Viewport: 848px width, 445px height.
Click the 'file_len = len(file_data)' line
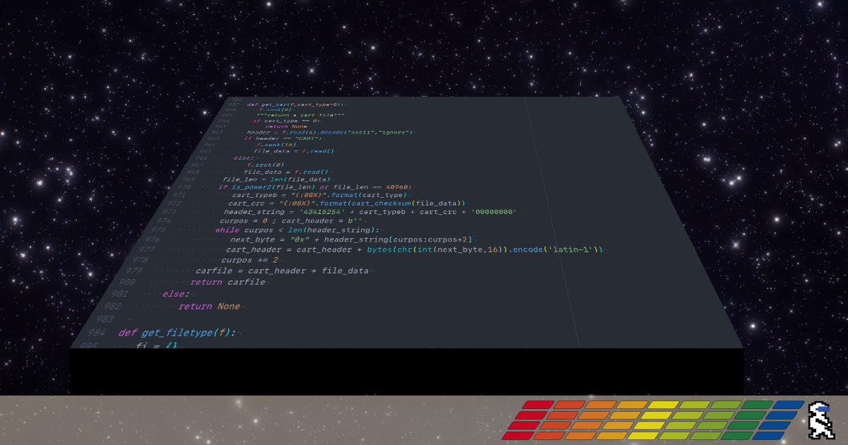(276, 179)
